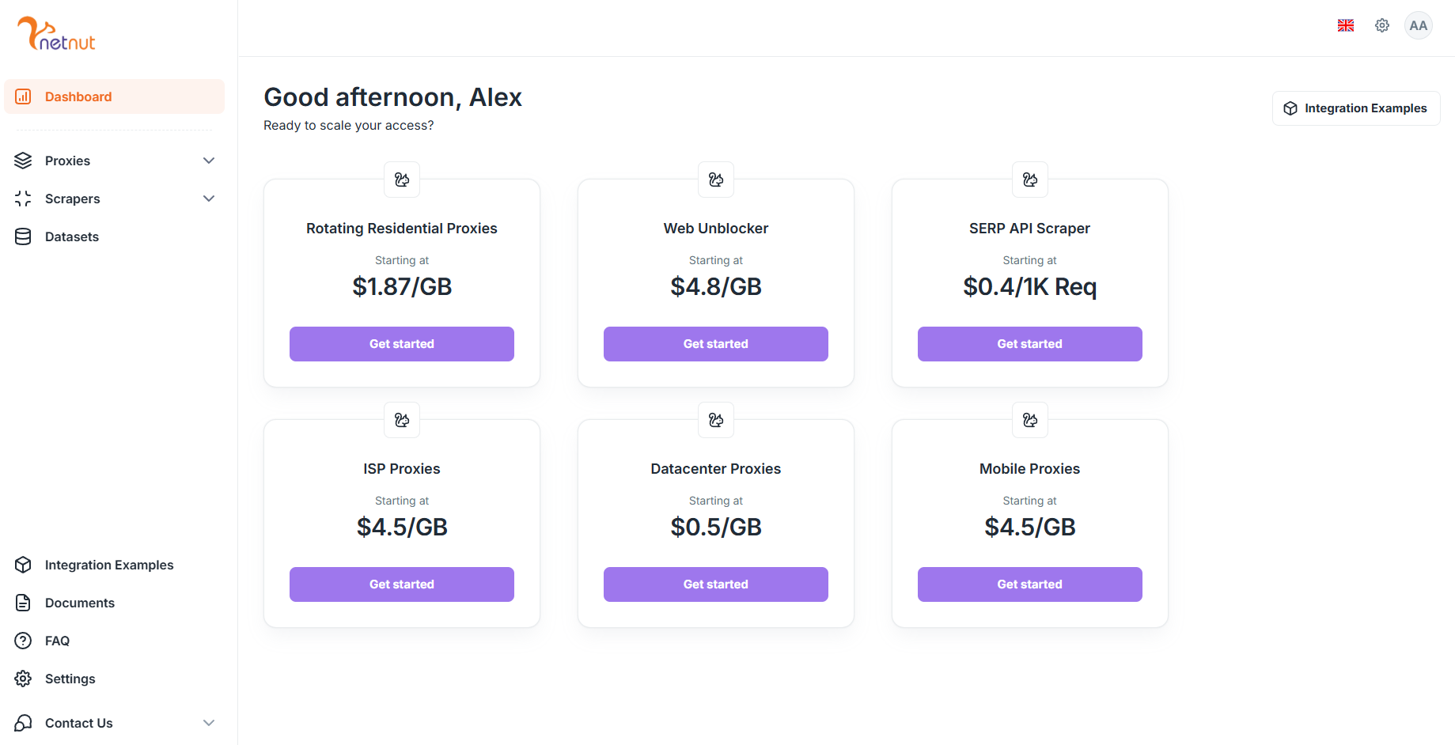Expand the Proxies sidebar chevron

(209, 161)
